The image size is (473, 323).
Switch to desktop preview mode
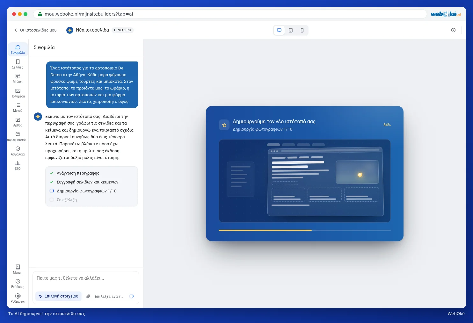tap(279, 30)
